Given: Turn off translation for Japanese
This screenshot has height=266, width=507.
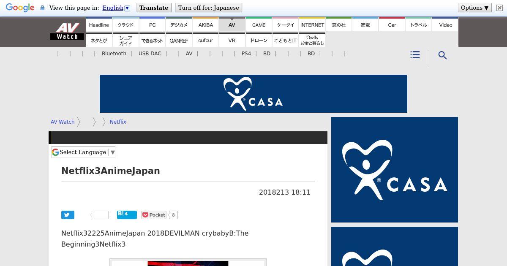Looking at the screenshot, I should click(x=209, y=8).
